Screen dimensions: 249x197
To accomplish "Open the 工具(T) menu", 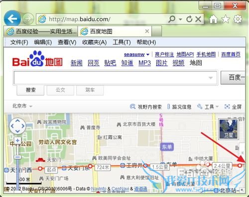I will pos(122,42).
